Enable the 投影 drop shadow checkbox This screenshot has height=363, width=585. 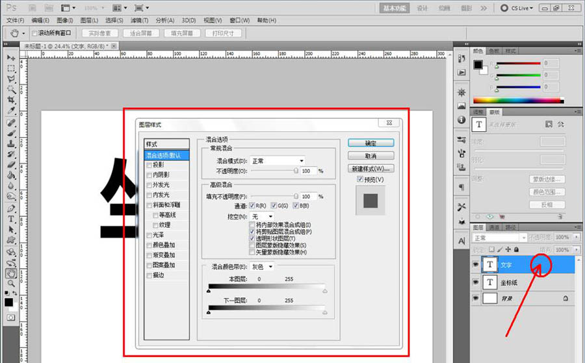149,165
